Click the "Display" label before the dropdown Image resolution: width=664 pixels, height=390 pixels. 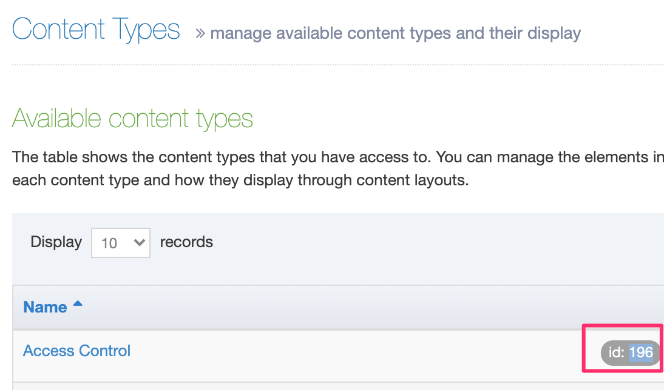(x=56, y=242)
